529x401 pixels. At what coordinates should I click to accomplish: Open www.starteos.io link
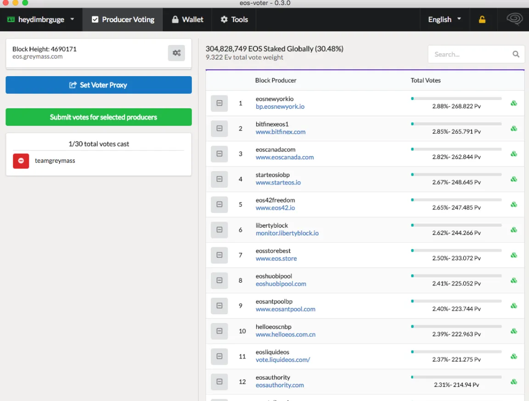(278, 182)
